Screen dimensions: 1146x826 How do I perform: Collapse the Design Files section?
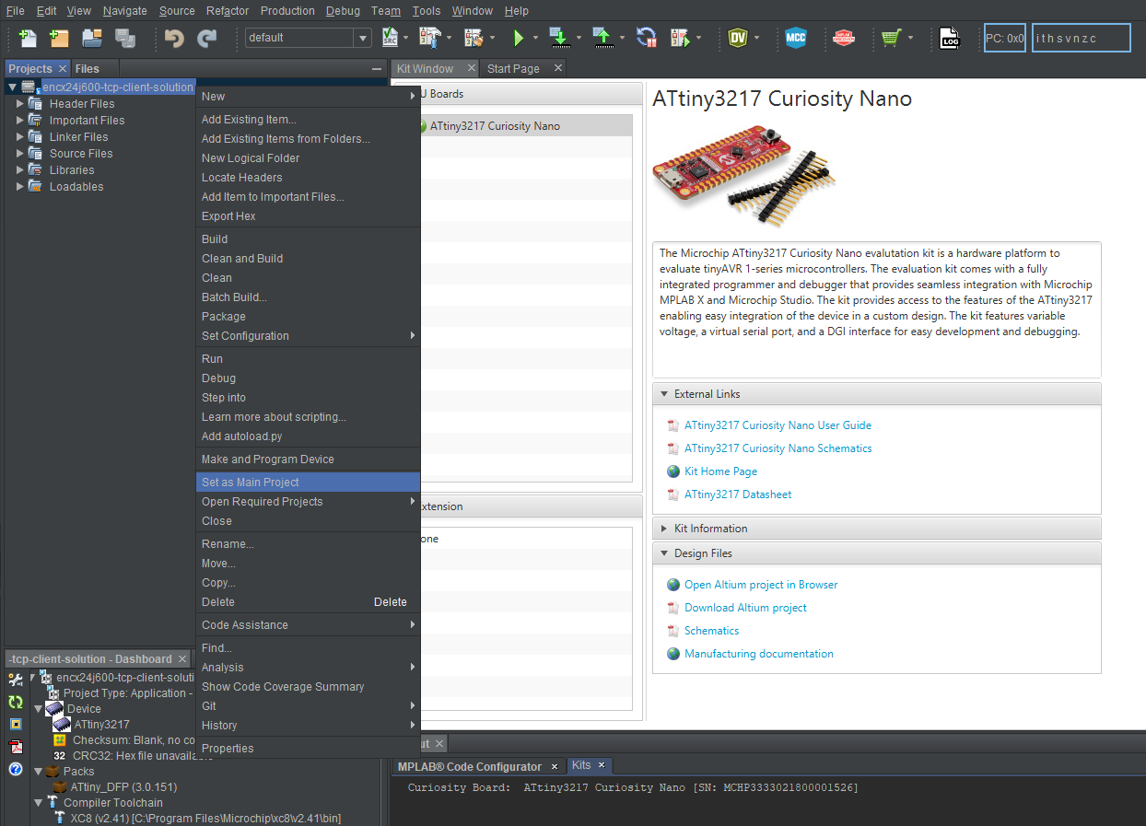coord(663,553)
